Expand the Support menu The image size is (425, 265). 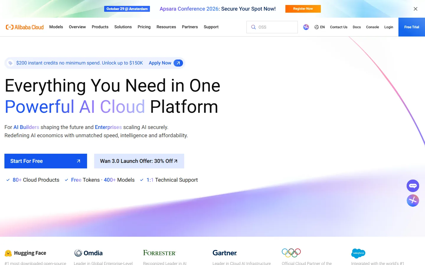pyautogui.click(x=211, y=27)
